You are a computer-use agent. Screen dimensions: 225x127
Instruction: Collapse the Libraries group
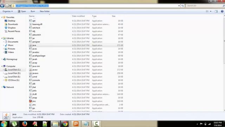[2, 38]
